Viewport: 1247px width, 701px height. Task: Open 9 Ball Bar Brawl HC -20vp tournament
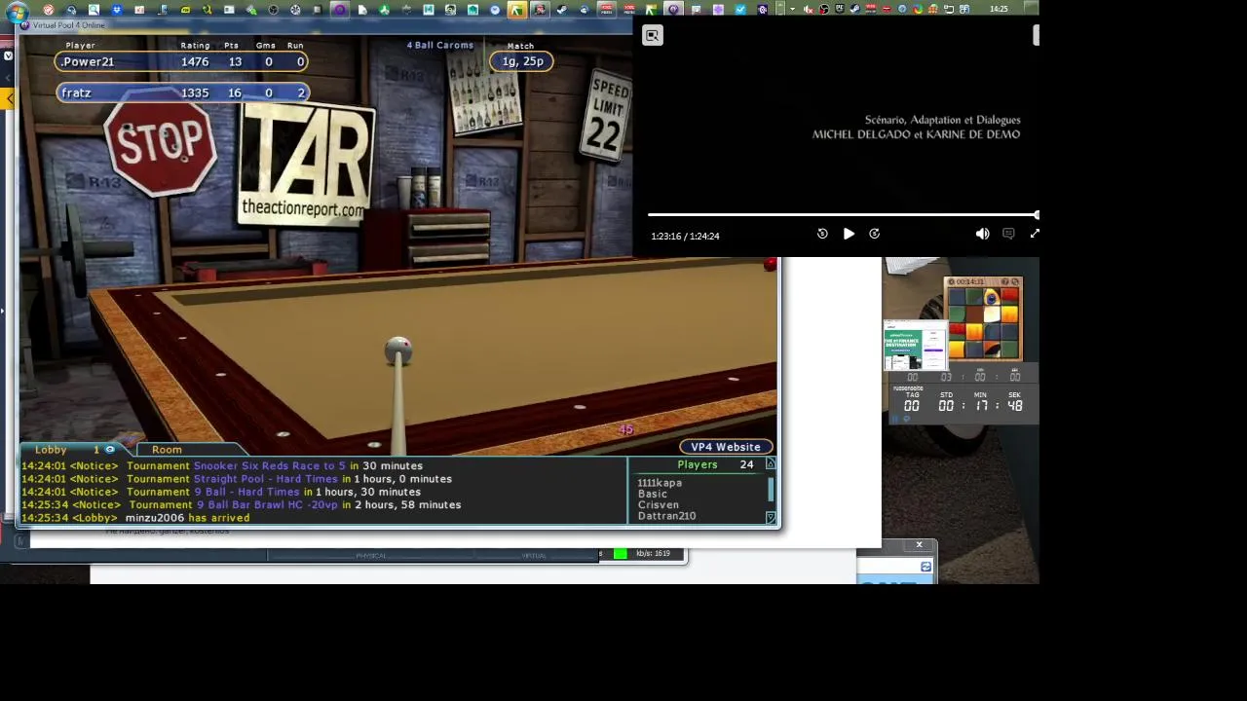coord(268,505)
